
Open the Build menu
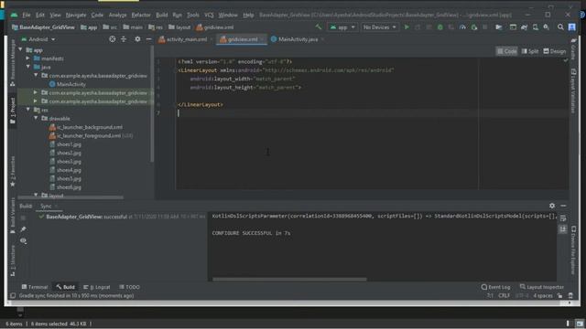pyautogui.click(x=161, y=15)
